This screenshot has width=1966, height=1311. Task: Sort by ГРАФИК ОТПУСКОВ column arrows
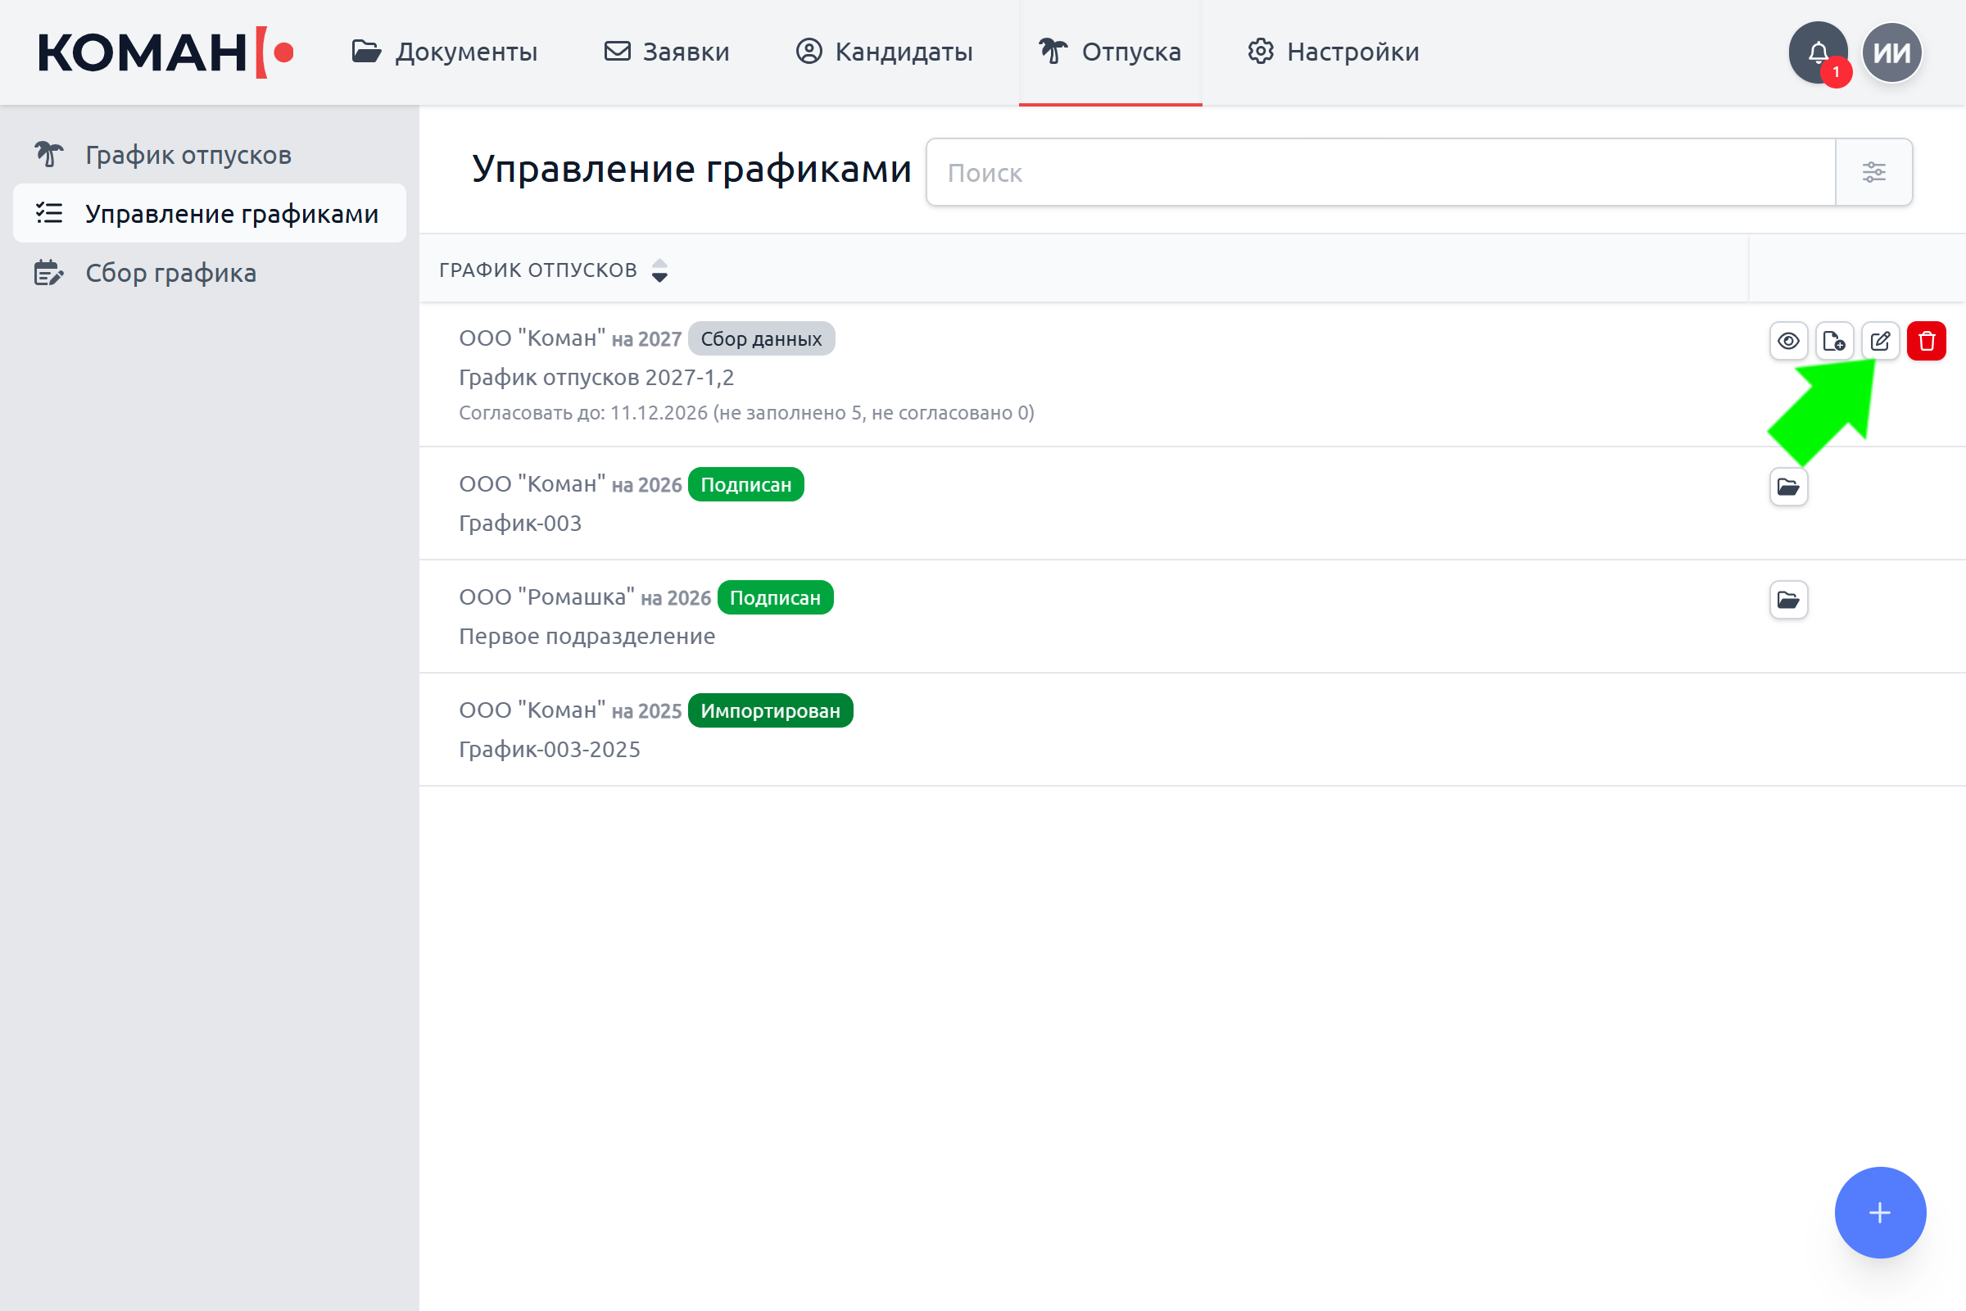click(659, 270)
